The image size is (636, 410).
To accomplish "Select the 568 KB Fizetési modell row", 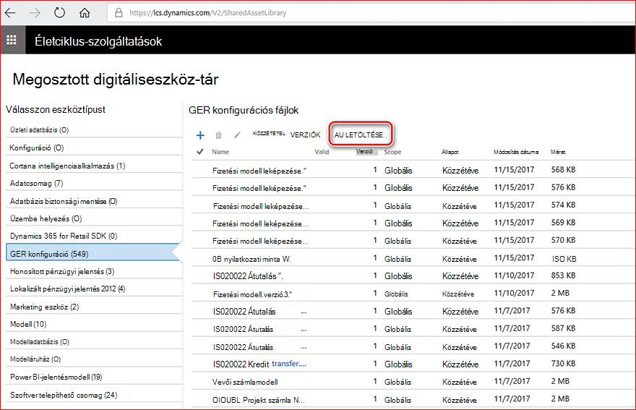I will click(x=413, y=170).
